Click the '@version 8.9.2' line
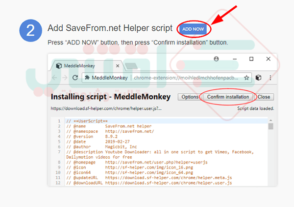 pos(92,137)
